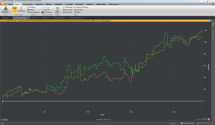Viewport: 215px width, 125px height.
Task: Toggle Net Won legend entry
Action: pyautogui.click(x=100, y=120)
